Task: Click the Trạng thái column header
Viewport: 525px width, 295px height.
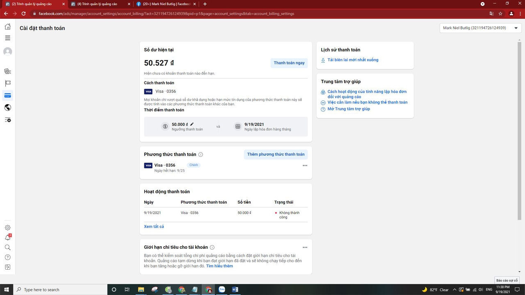Action: (x=284, y=202)
